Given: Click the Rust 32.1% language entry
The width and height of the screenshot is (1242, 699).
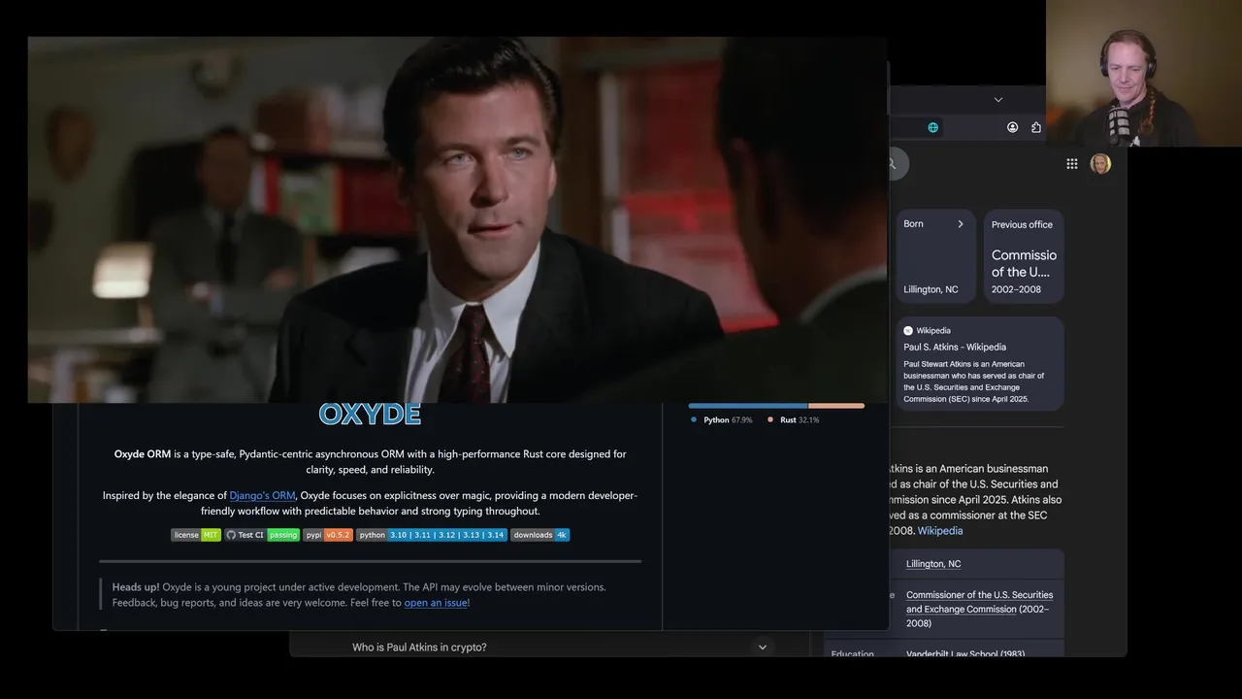Looking at the screenshot, I should [793, 420].
